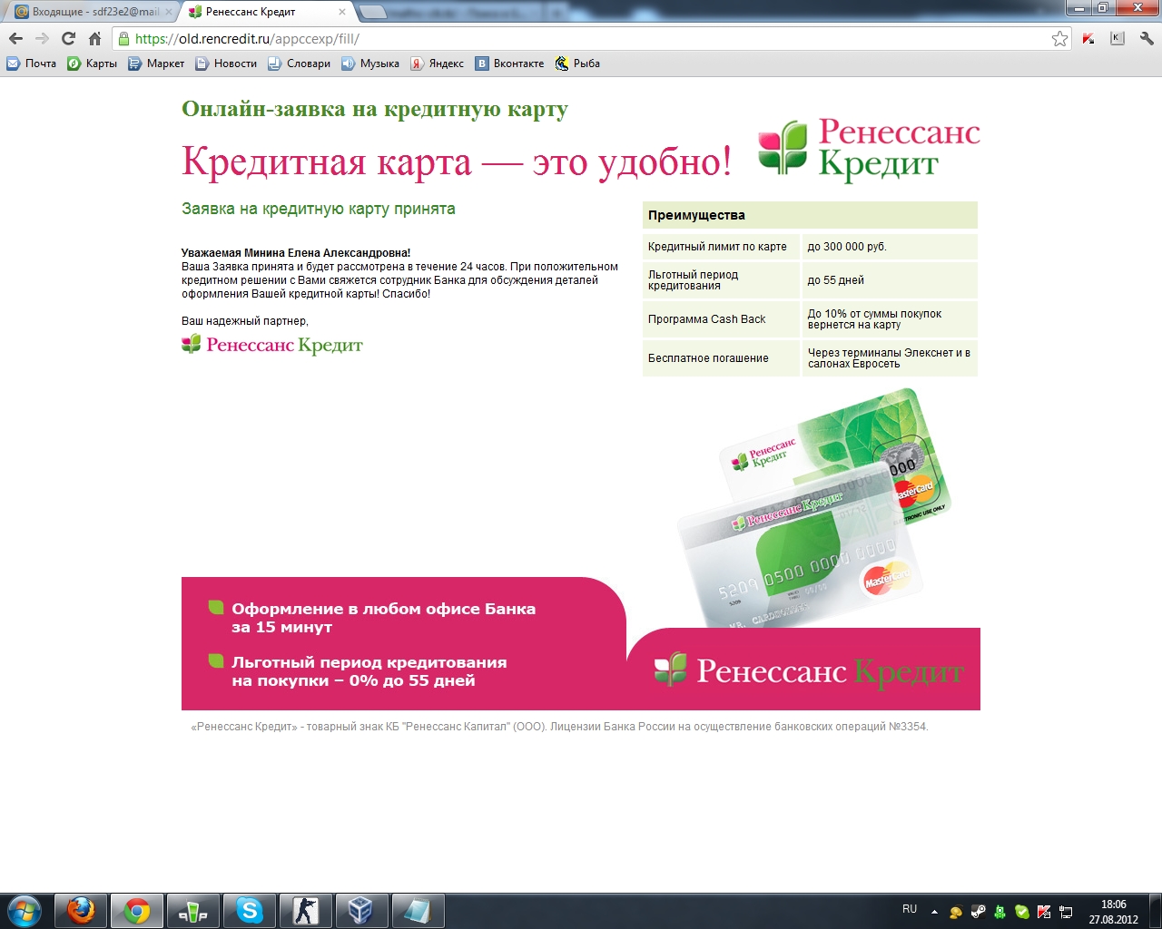The image size is (1162, 929).
Task: Click 'Уважаемая Минина Елена Александровна!' text
Action: pyautogui.click(x=296, y=253)
